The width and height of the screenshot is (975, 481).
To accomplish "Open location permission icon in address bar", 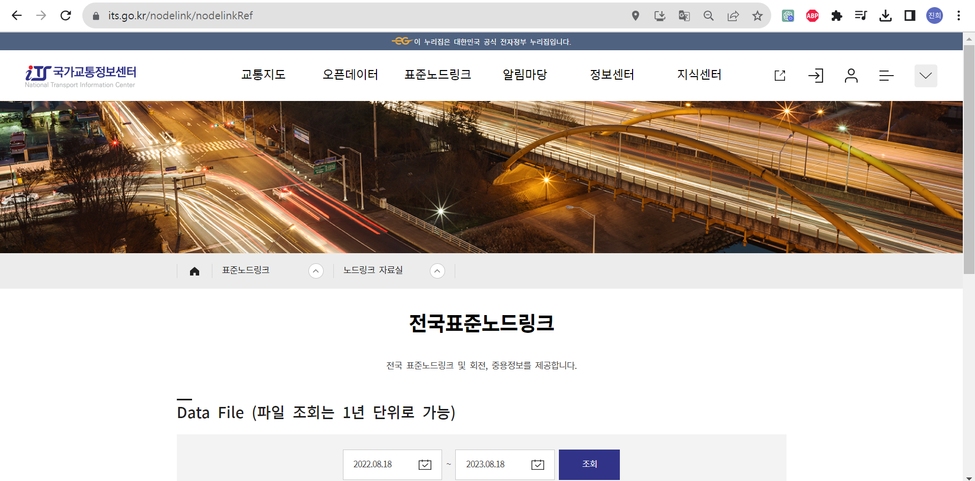I will (x=635, y=16).
